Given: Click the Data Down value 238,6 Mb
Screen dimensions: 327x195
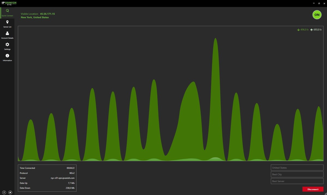Looking at the screenshot, I should tap(70, 188).
